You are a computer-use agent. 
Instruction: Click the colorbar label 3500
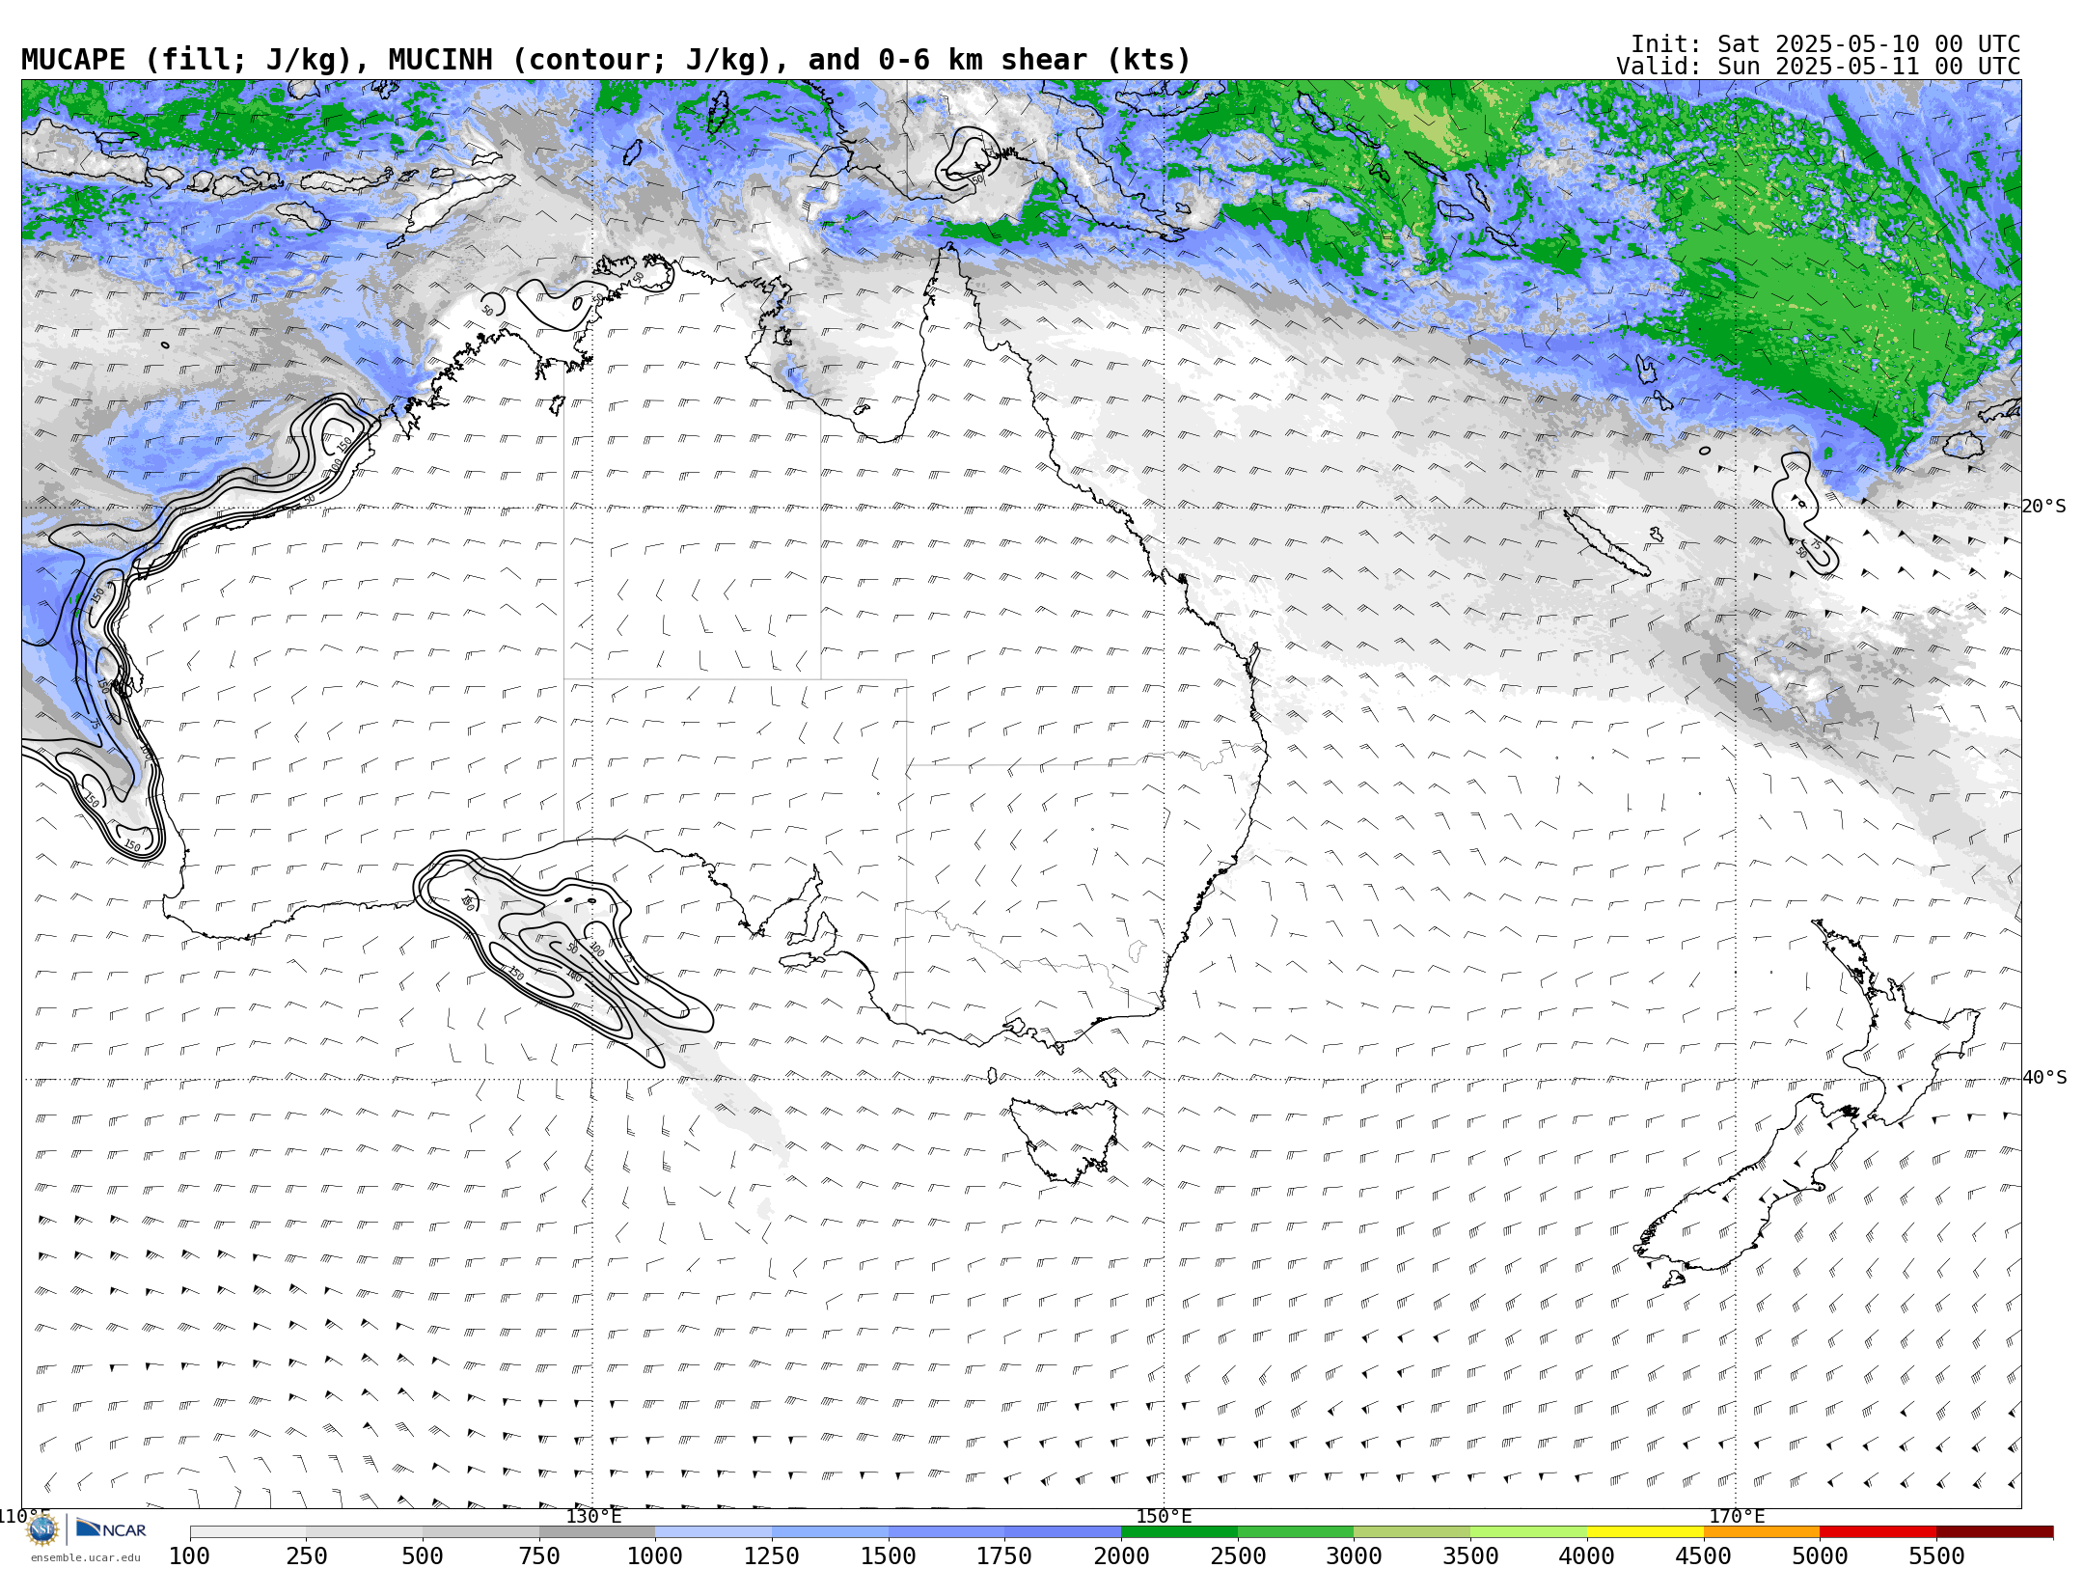pos(1470,1556)
